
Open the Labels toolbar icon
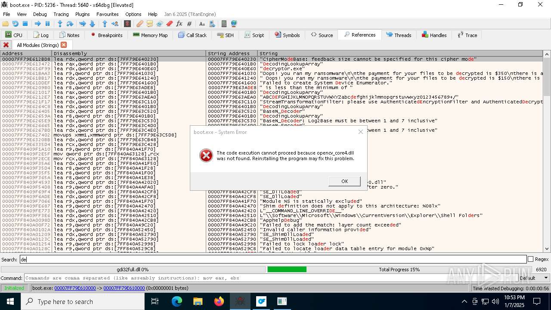point(160,24)
